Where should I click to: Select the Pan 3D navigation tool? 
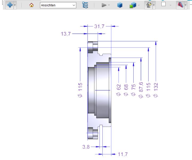pos(10,5)
